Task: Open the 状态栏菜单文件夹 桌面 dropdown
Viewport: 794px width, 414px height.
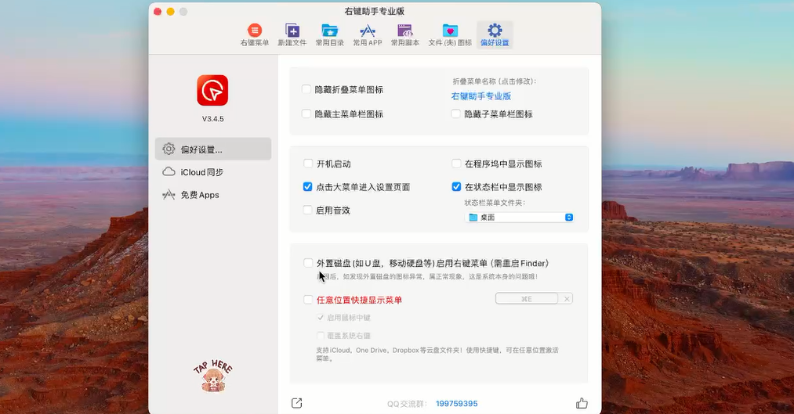Action: coord(520,217)
